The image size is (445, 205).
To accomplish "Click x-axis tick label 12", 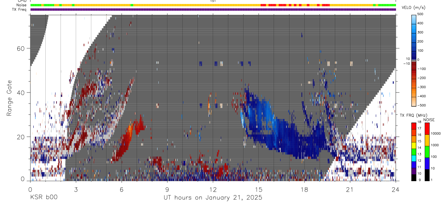I will [213, 189].
